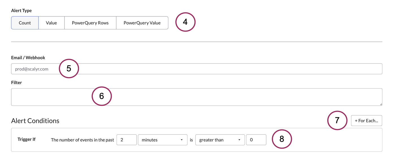Click the circled number 8 marker
396x163 pixels.
(x=282, y=139)
